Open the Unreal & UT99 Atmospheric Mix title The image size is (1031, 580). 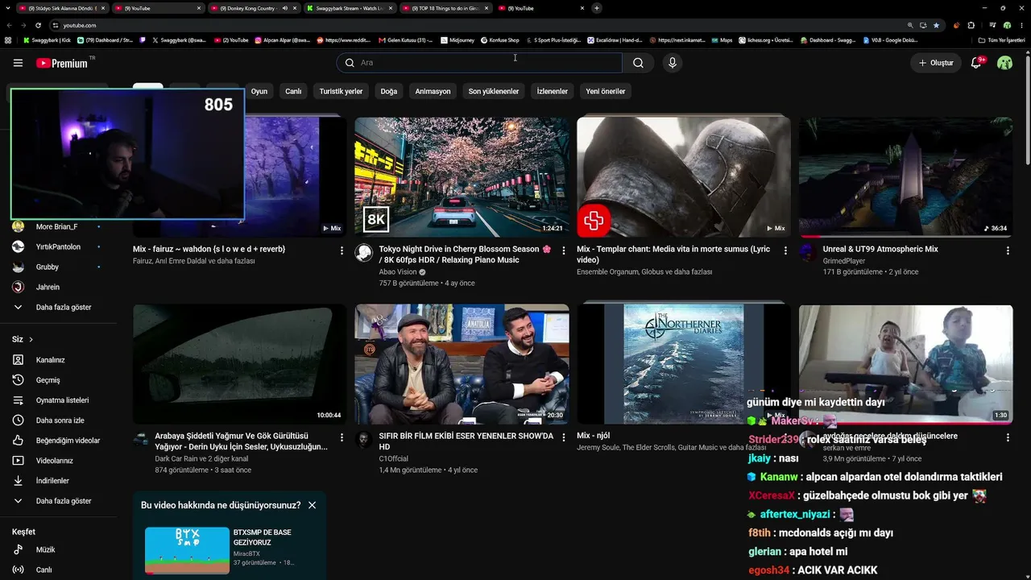[x=880, y=249]
